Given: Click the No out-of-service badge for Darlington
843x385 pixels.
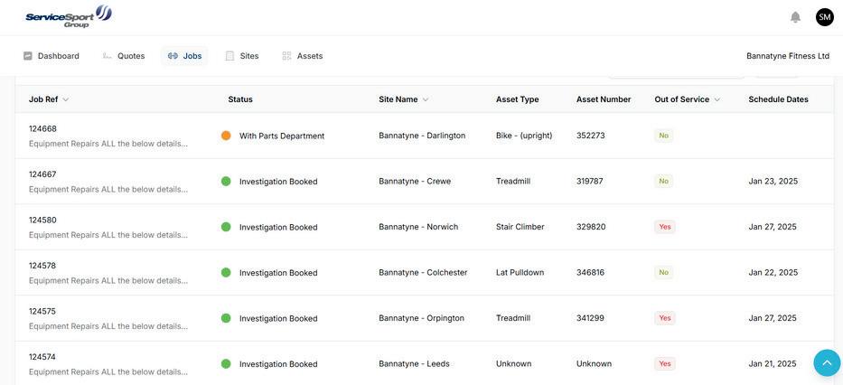Looking at the screenshot, I should pos(664,136).
